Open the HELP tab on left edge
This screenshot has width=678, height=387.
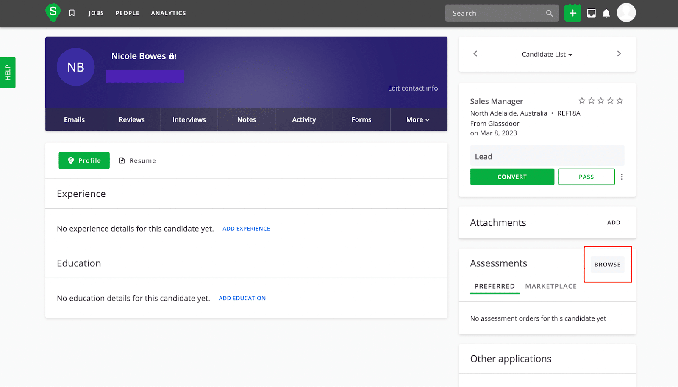[x=8, y=72]
